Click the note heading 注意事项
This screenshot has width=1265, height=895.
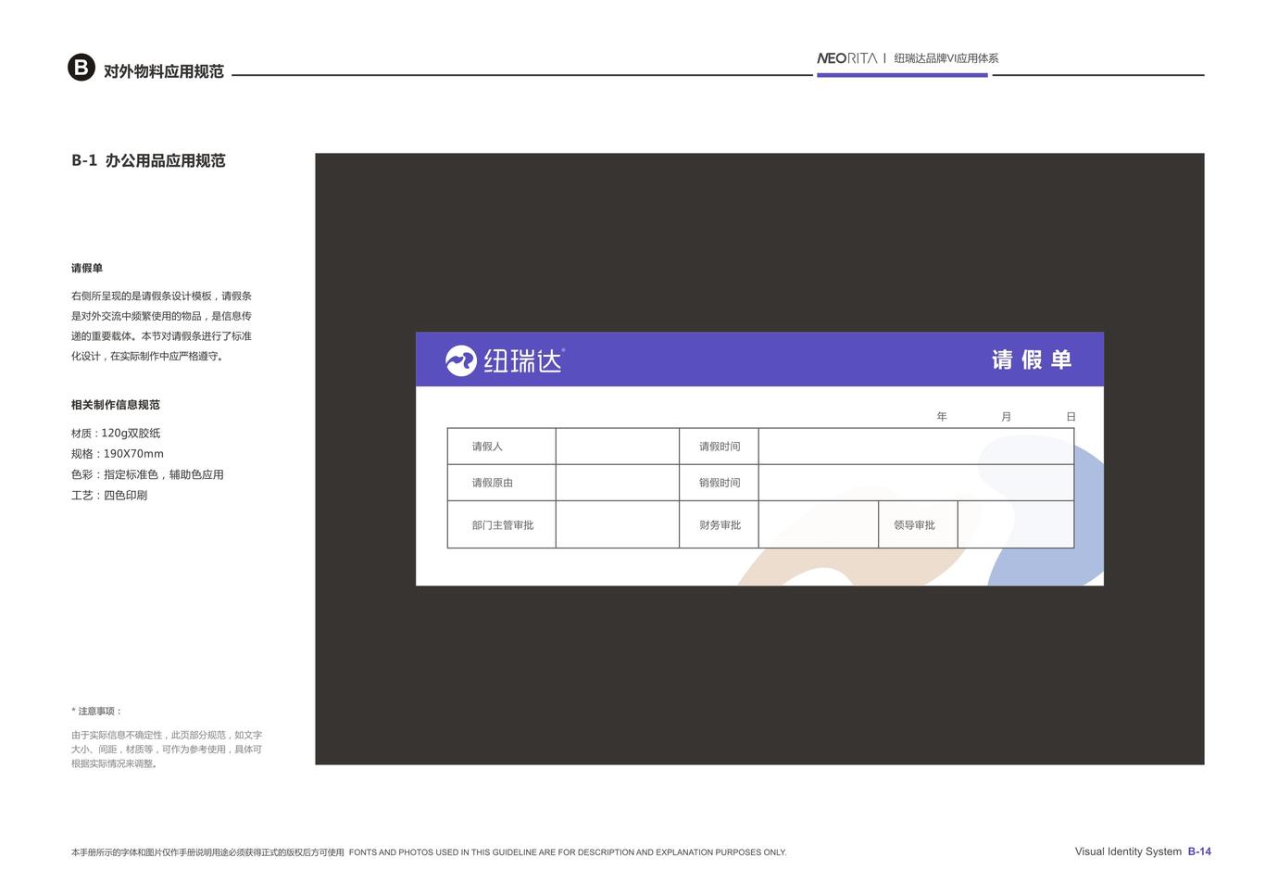point(97,712)
